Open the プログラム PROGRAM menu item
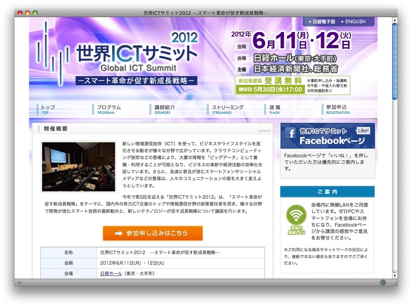Image resolution: width=412 pixels, height=306 pixels. (x=108, y=109)
